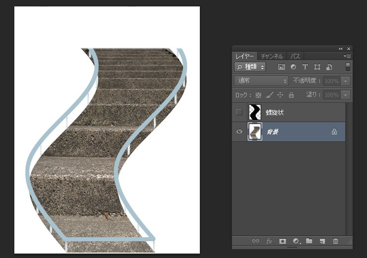
Task: Click the create new layer icon
Action: pyautogui.click(x=322, y=241)
